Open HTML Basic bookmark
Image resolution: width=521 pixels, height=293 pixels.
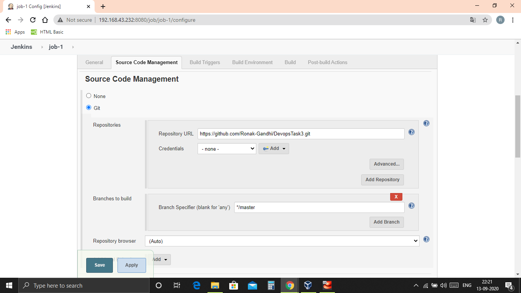(x=47, y=32)
